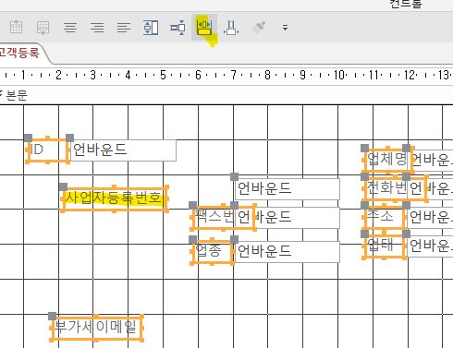Image resolution: width=453 pixels, height=348 pixels.
Task: Apply center text alignment from toolbar
Action: tap(70, 28)
